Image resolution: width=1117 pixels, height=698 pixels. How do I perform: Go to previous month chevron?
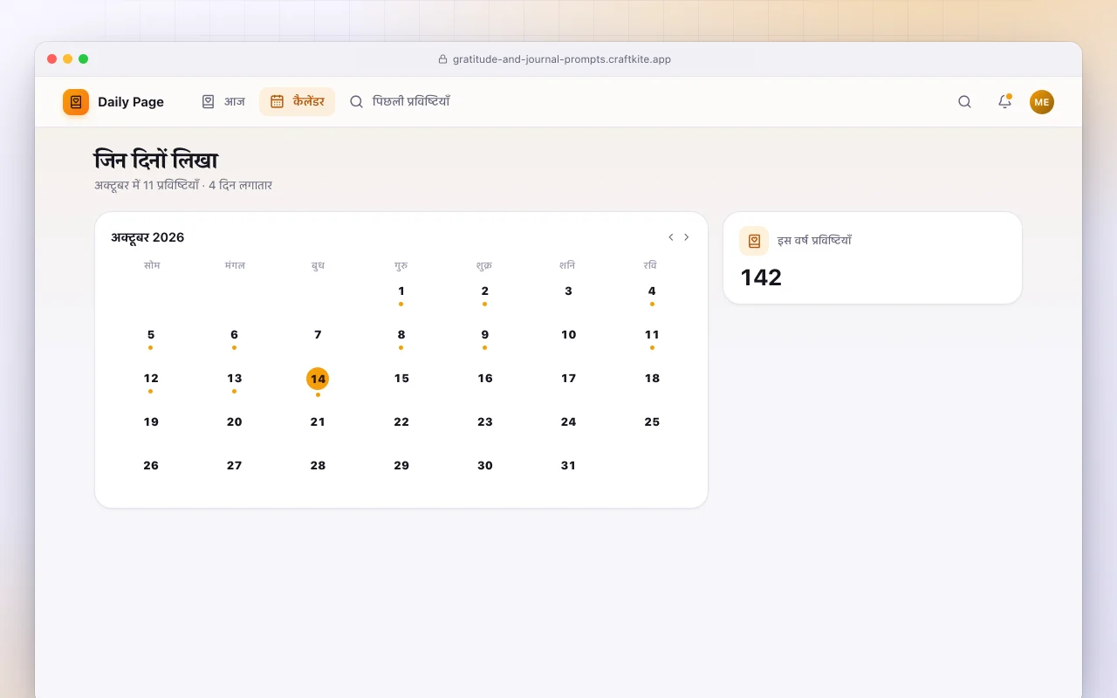click(x=671, y=237)
